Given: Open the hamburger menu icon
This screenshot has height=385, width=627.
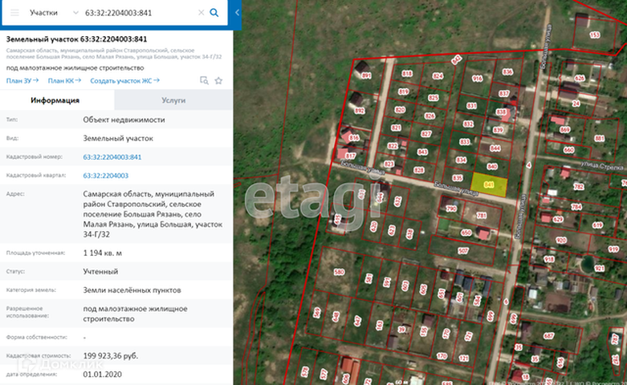Looking at the screenshot, I should pos(14,13).
